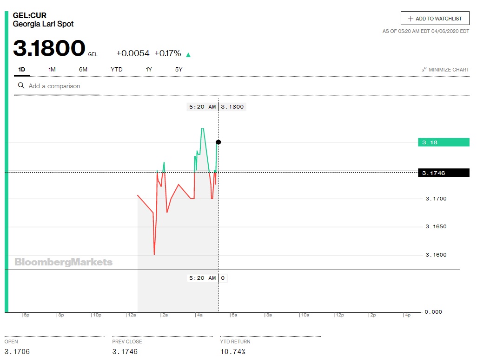Click the Minimize Chart link
503x361 pixels.
pyautogui.click(x=445, y=70)
